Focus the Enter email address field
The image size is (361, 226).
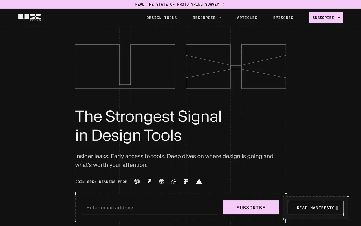150,207
